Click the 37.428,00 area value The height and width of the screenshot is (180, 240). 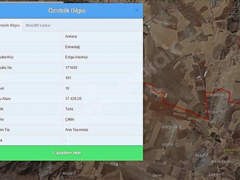pyautogui.click(x=73, y=99)
